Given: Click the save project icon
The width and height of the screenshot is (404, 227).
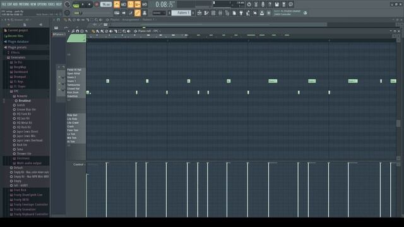Looking at the screenshot, I should pyautogui.click(x=276, y=4).
